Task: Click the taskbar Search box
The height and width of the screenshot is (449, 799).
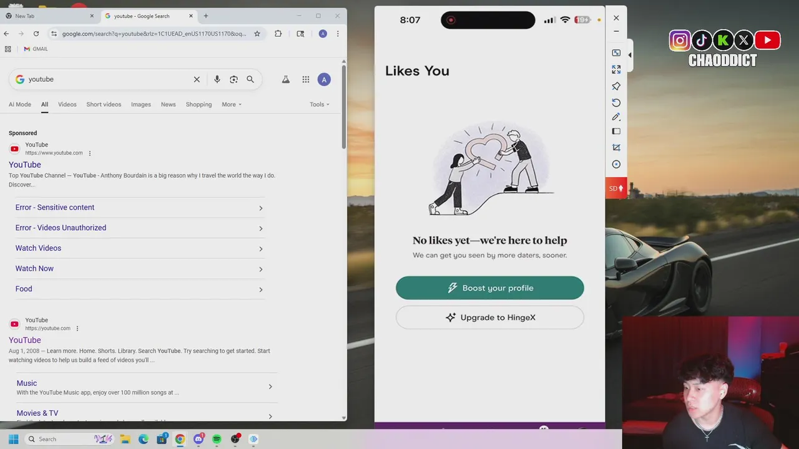Action: pyautogui.click(x=69, y=439)
